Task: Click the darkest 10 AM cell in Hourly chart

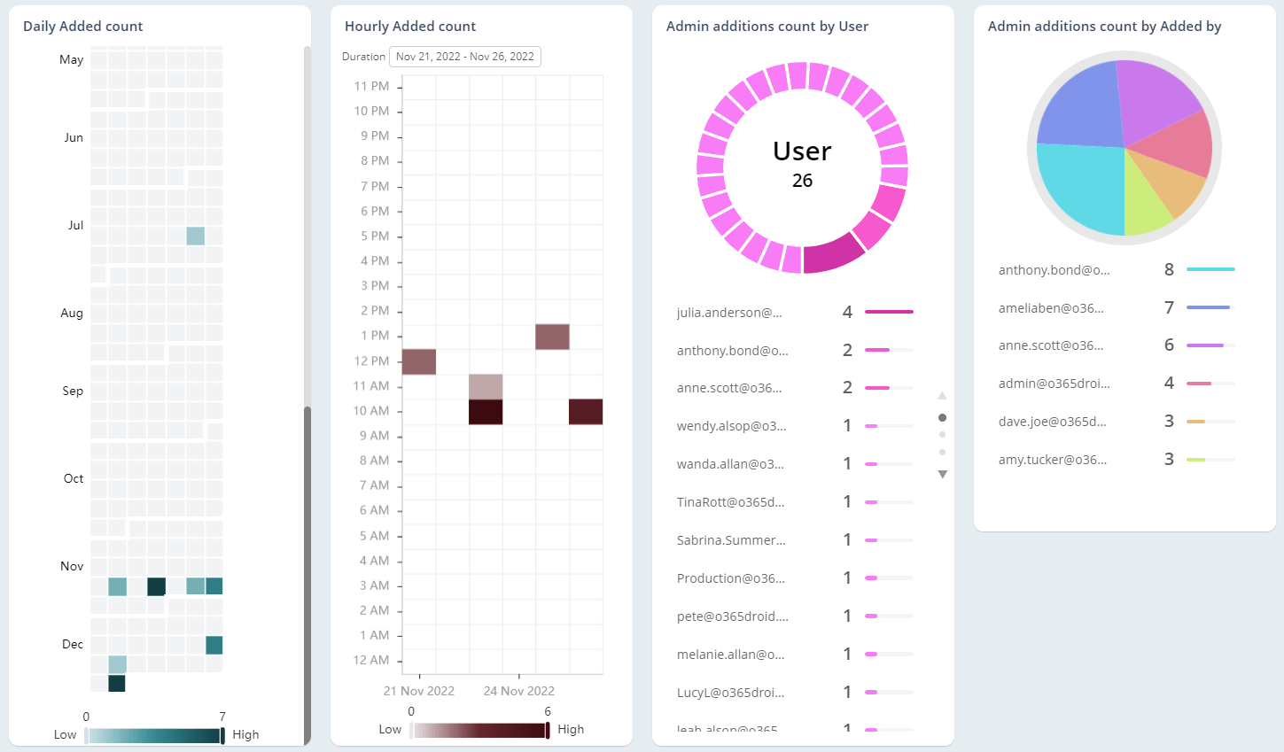Action: pyautogui.click(x=486, y=411)
